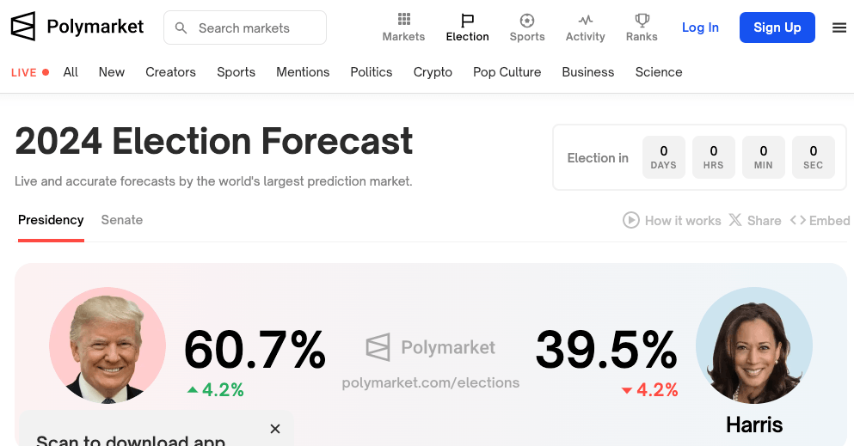Play the How it works video
This screenshot has height=446, width=854.
(631, 220)
